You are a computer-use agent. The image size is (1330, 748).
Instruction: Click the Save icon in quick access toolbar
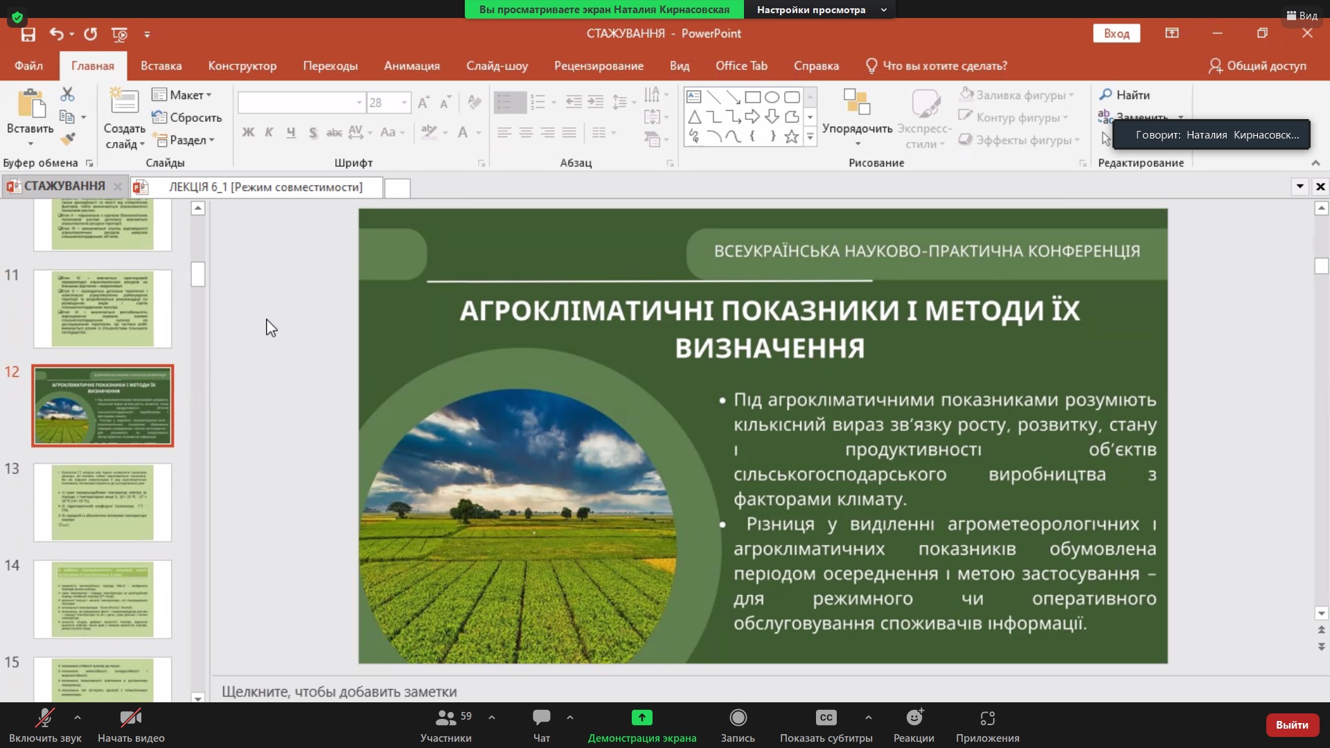[x=28, y=34]
